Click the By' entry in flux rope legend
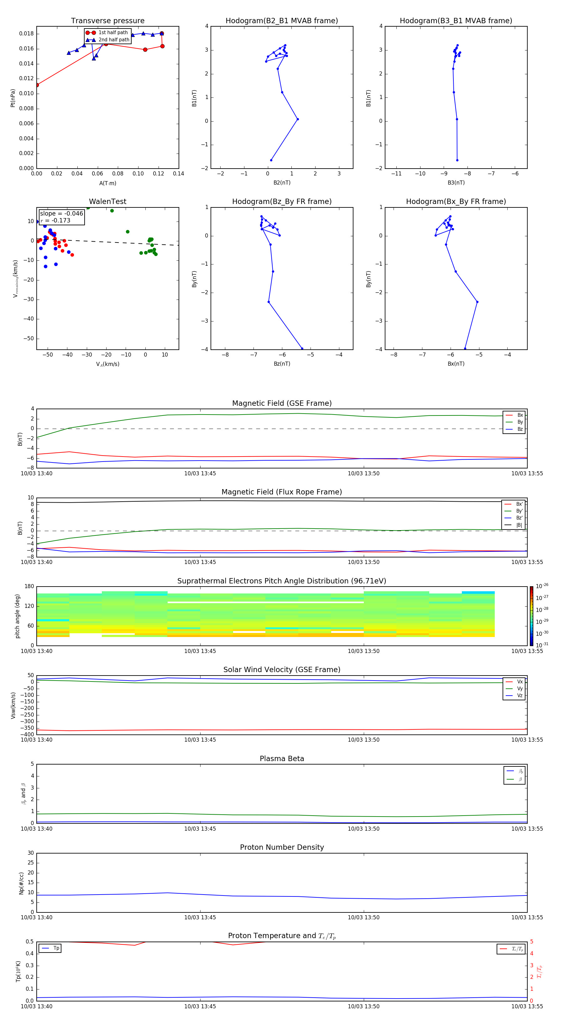Viewport: 564px width, 1034px height. 514,511
